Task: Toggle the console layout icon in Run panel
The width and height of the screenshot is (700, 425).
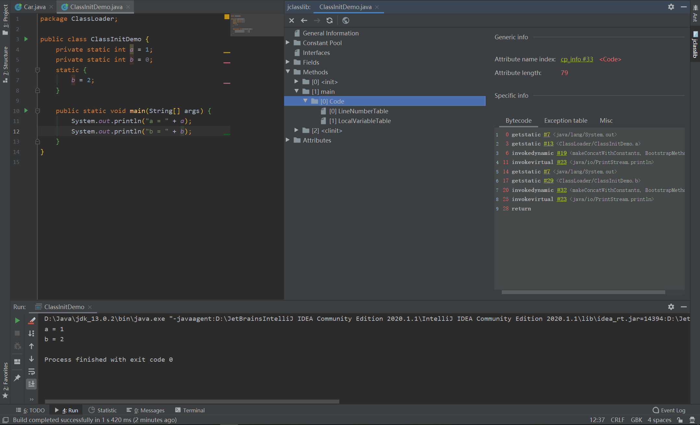Action: click(x=17, y=362)
